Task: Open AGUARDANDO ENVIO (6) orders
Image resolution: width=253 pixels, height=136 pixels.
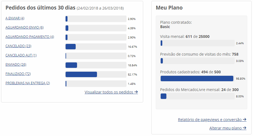Action: (x=24, y=28)
